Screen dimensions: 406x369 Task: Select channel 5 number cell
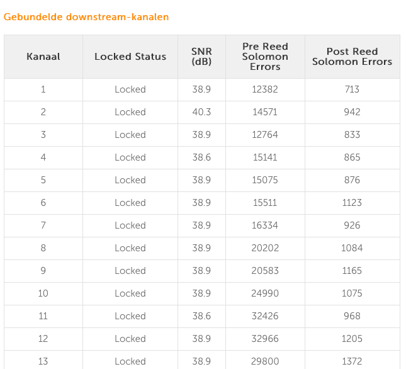click(x=43, y=180)
